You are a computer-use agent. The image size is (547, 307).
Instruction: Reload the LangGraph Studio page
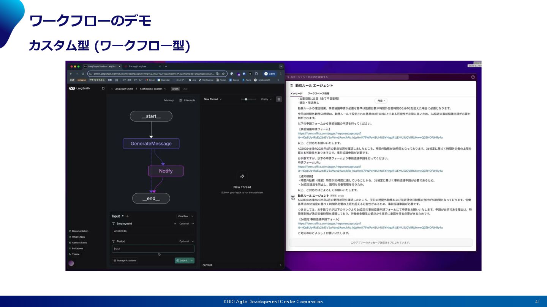pos(83,74)
